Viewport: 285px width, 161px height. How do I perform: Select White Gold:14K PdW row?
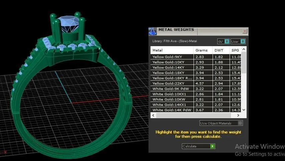[196, 110]
